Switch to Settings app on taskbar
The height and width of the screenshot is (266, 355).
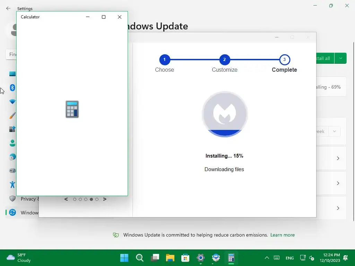coord(201,258)
